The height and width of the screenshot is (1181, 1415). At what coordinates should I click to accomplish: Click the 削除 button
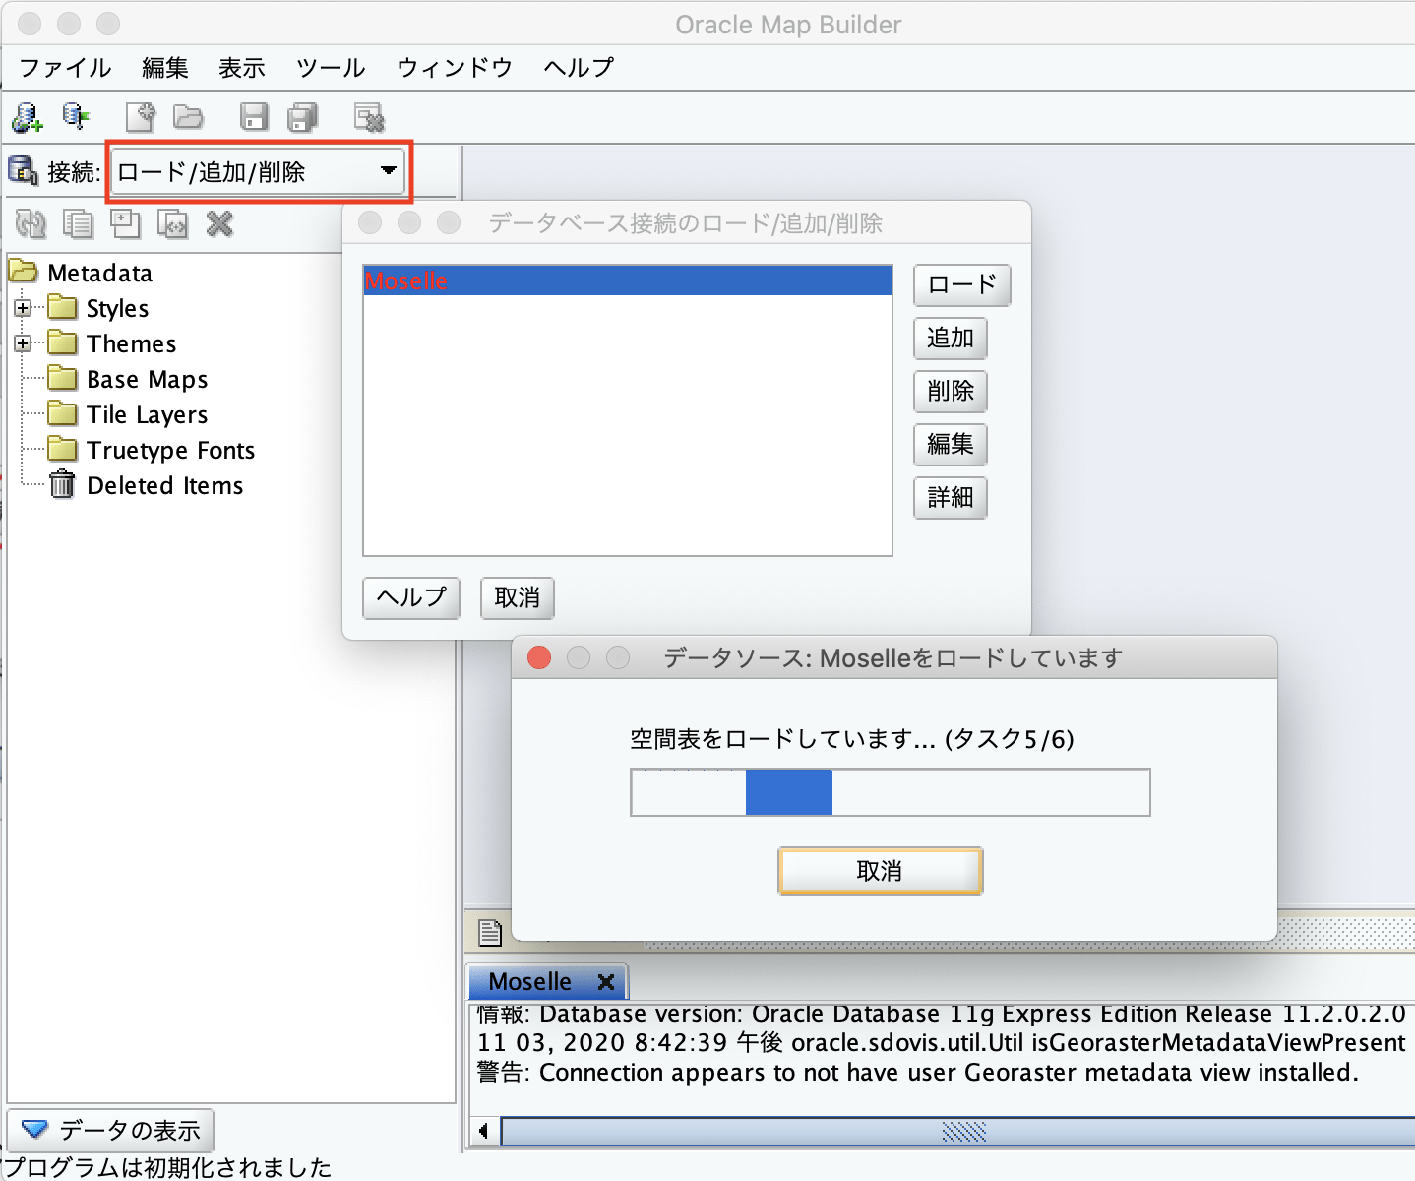tap(950, 391)
